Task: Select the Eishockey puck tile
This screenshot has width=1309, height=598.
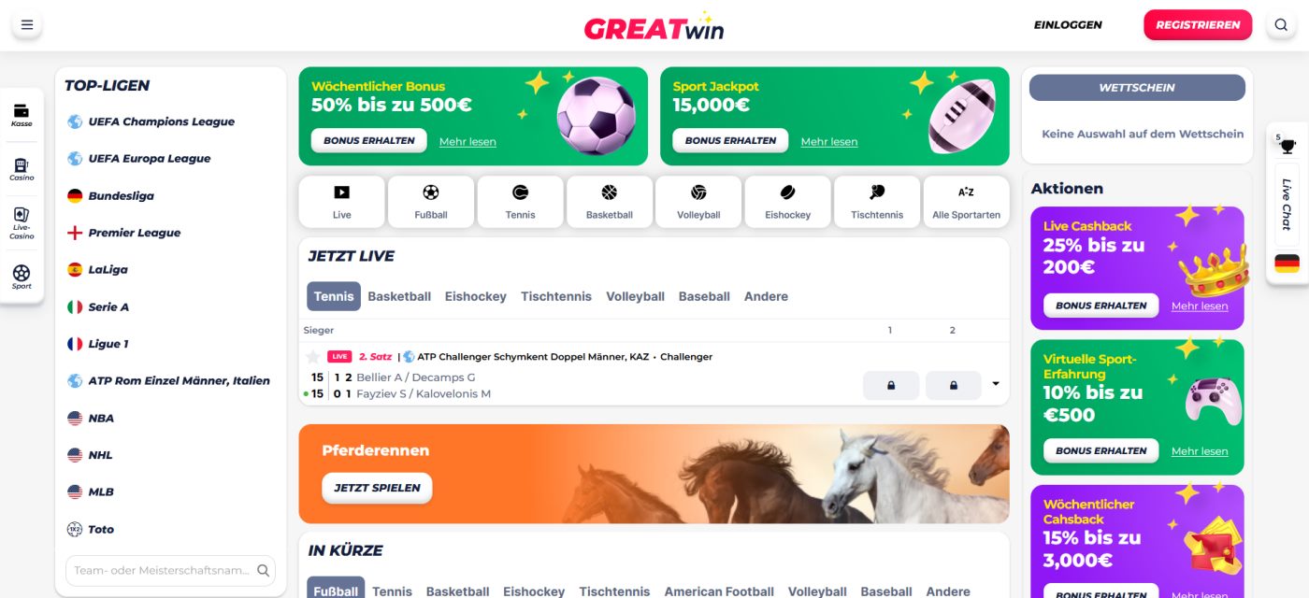Action: point(787,202)
